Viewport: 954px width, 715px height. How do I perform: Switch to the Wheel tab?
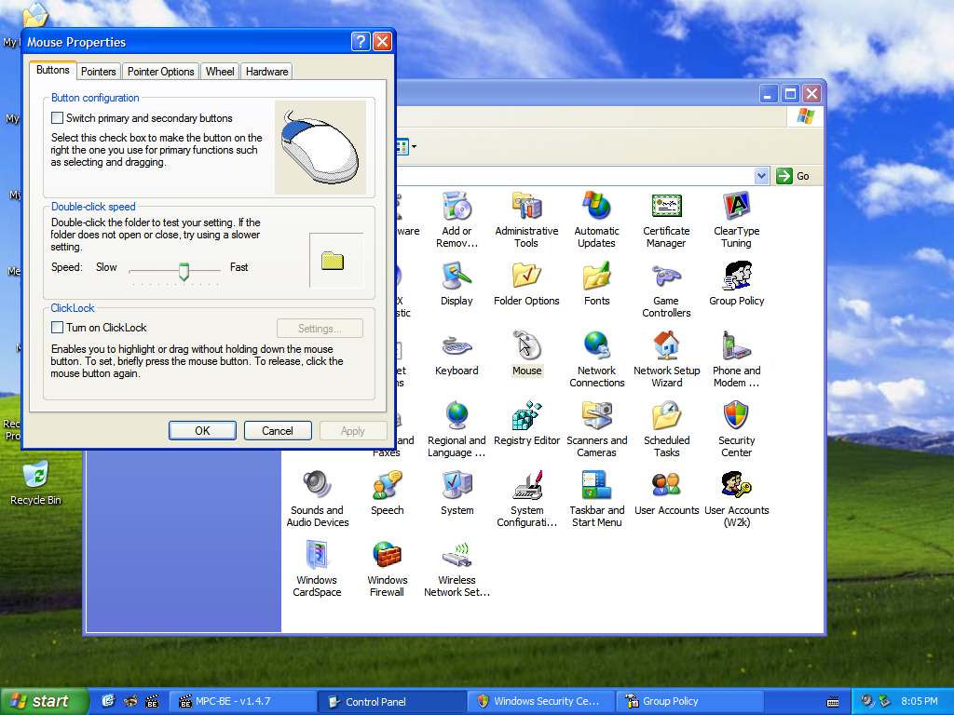(x=220, y=72)
